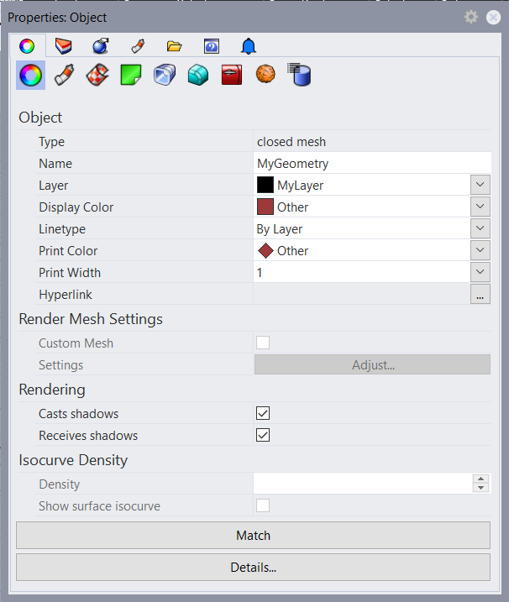
Task: Click the Match button
Action: (253, 535)
